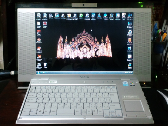Open the MyEPSON assistant shortcut

(x=106, y=17)
